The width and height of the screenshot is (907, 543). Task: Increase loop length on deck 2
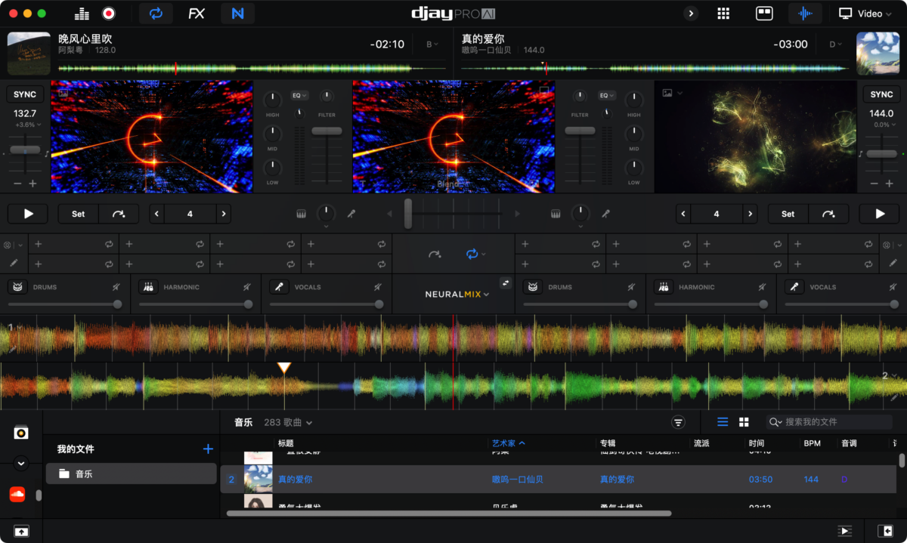click(750, 214)
